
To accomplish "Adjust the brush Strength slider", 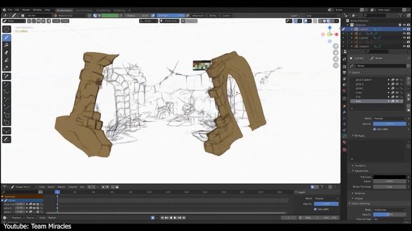I will click(x=171, y=15).
